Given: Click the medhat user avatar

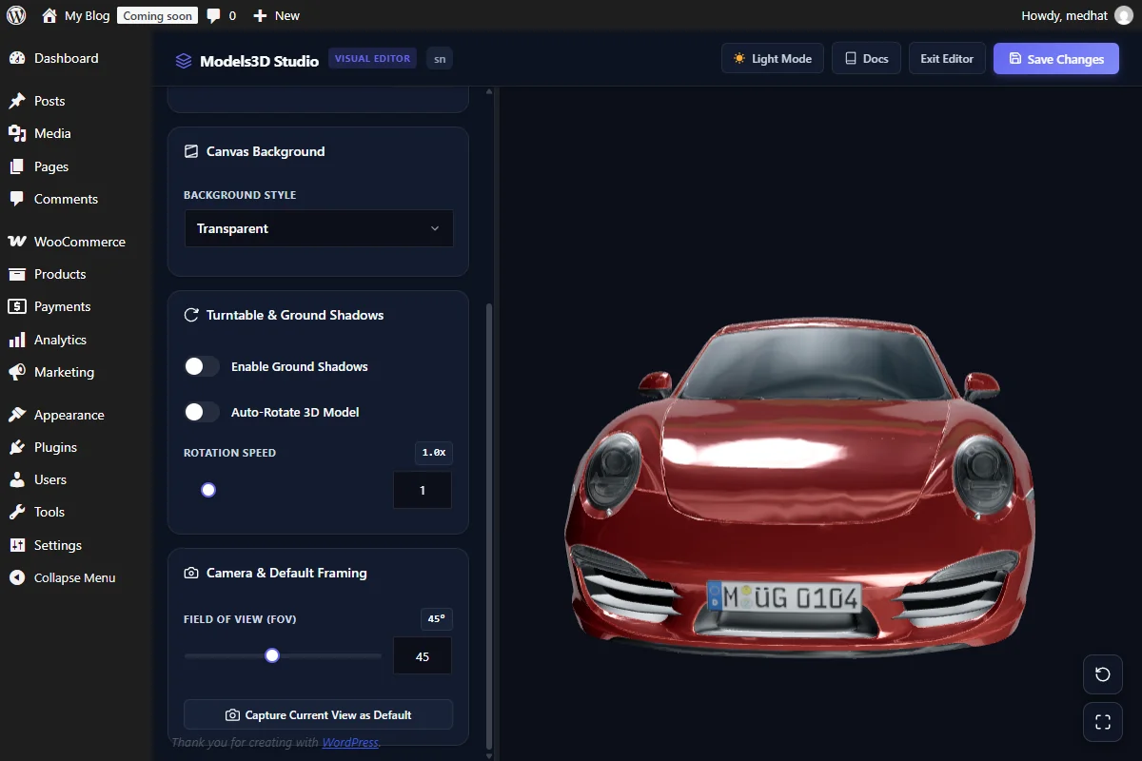Looking at the screenshot, I should (1124, 15).
